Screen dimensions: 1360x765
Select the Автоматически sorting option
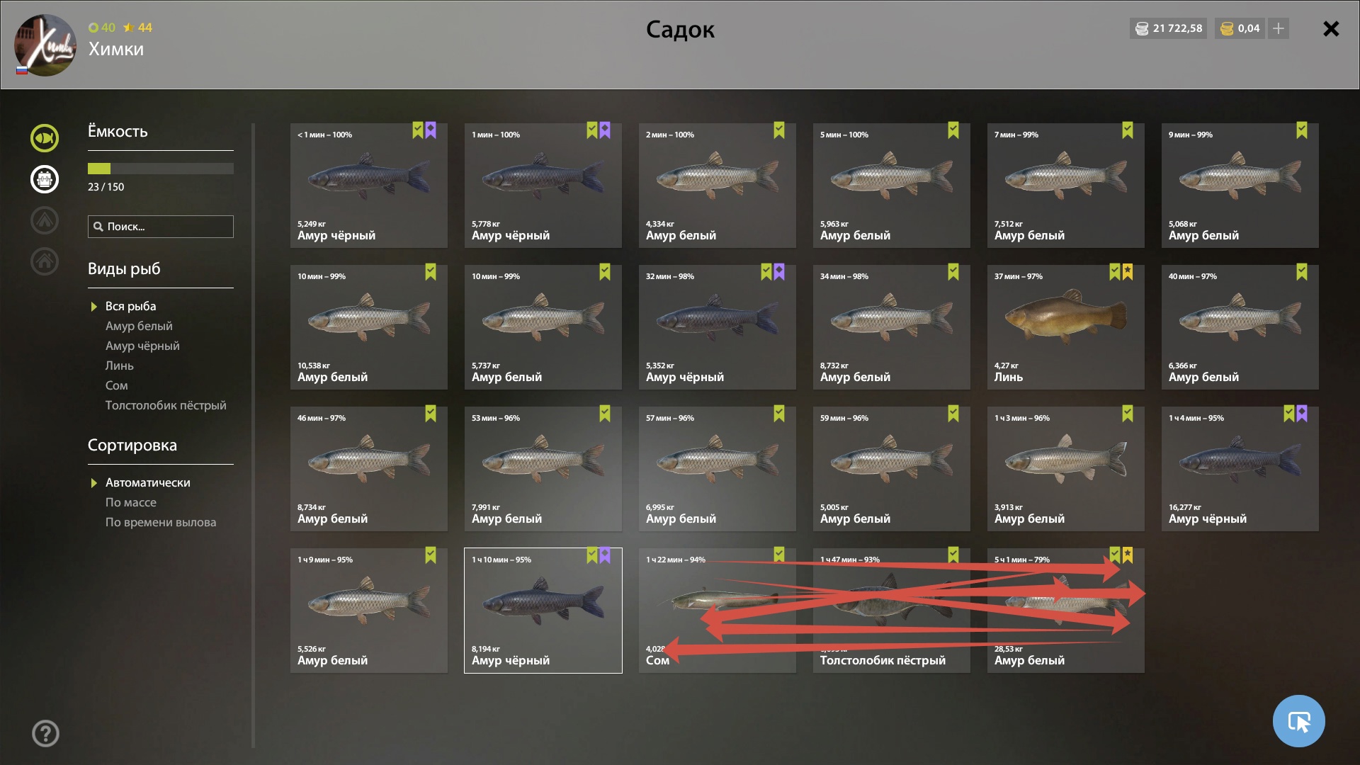point(147,482)
